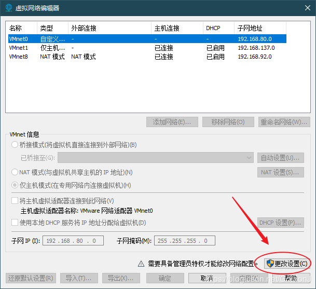316x289 pixels.
Task: Click the 子网掩码 input field
Action: (185, 241)
